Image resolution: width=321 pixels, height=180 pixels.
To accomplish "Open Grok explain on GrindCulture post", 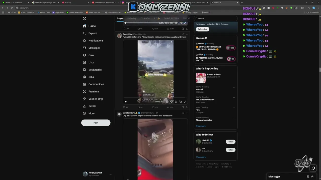I will (x=183, y=113).
